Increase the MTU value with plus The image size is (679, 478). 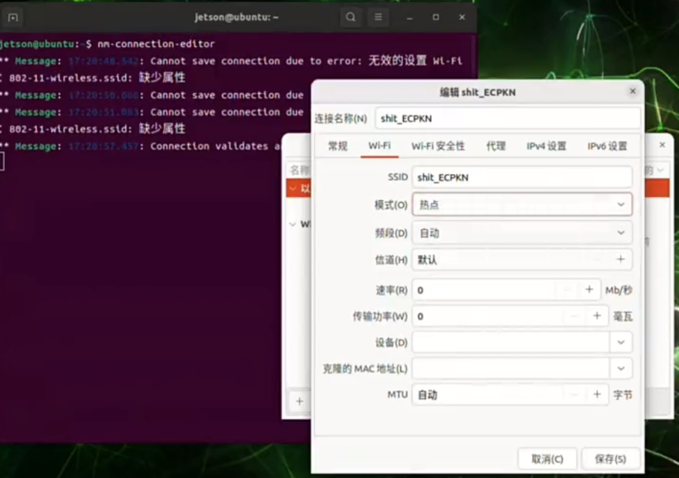coord(596,394)
